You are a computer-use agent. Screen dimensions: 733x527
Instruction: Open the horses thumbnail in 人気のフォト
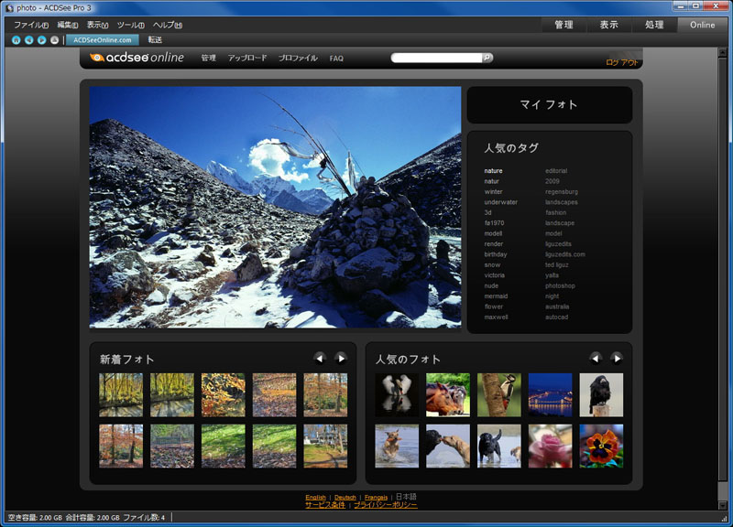coord(448,394)
